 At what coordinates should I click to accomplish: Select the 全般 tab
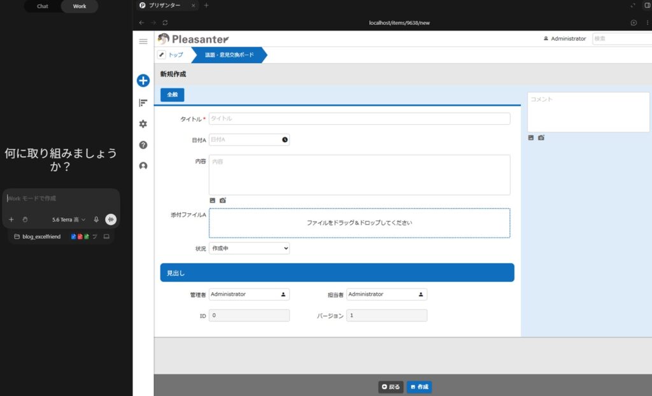172,95
